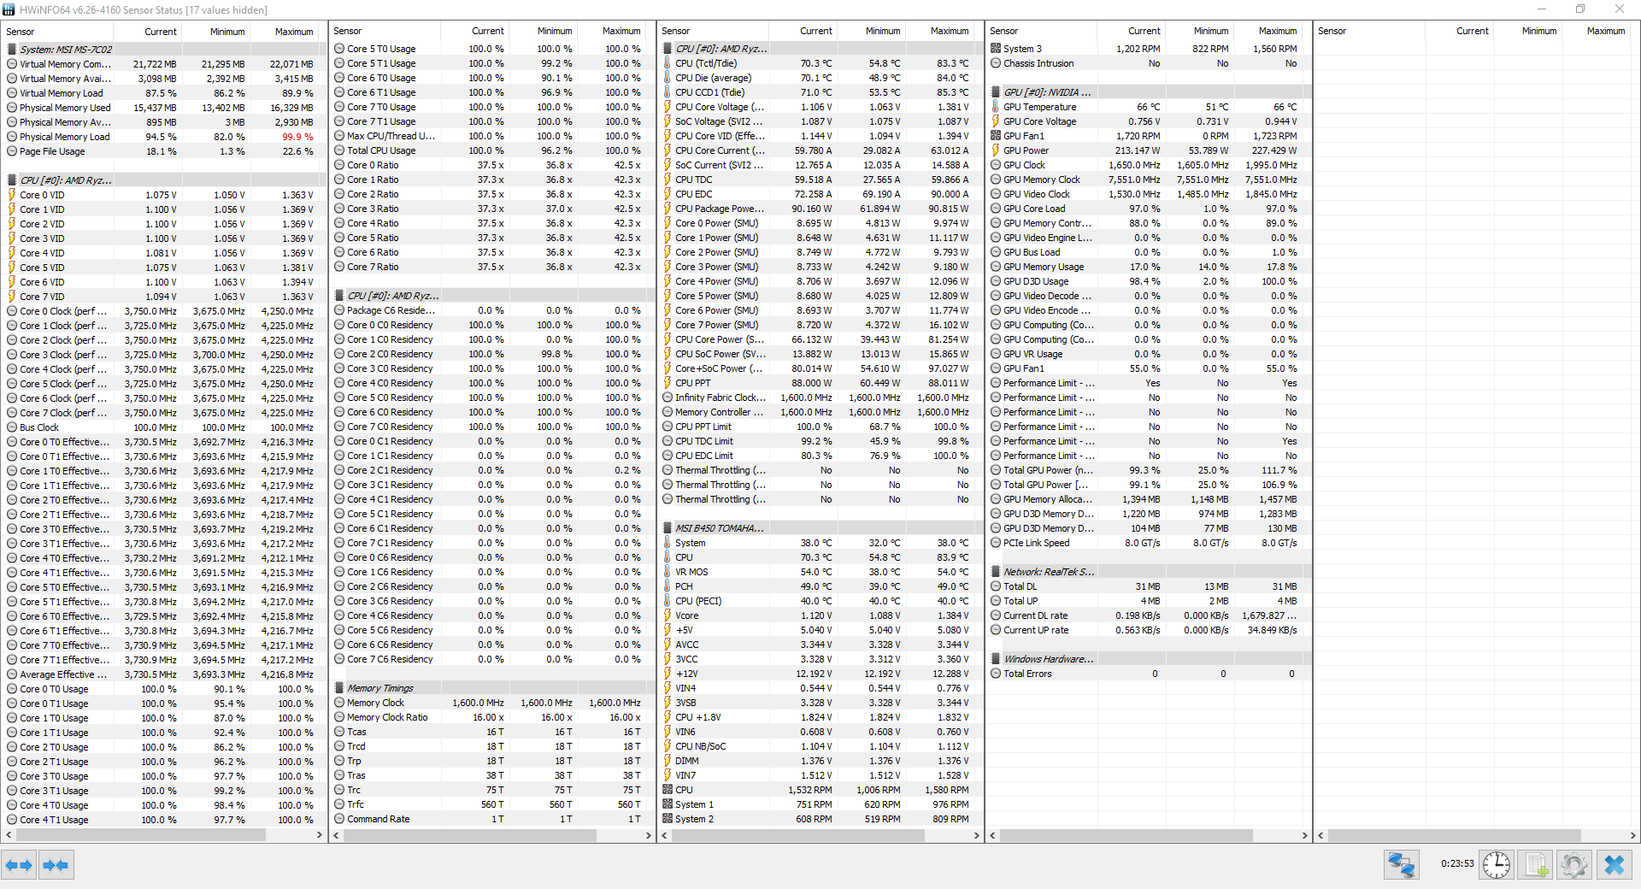Image resolution: width=1641 pixels, height=889 pixels.
Task: Select the Trfc memory timing row
Action: pyautogui.click(x=492, y=804)
